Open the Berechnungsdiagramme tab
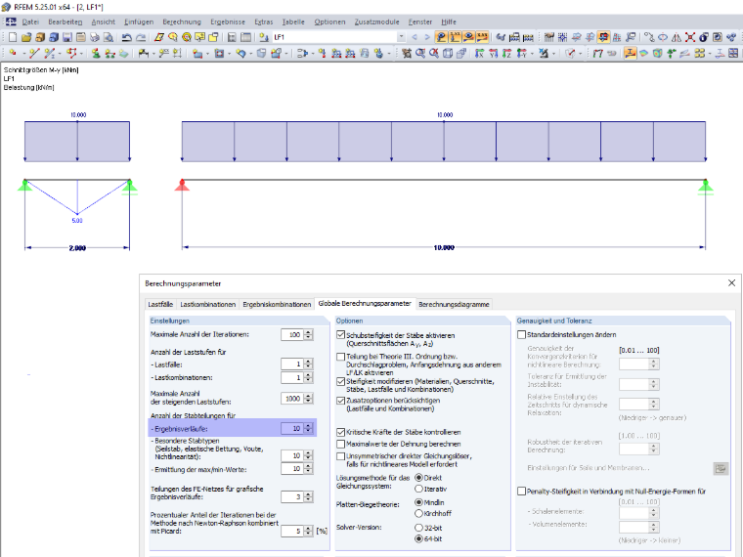The image size is (743, 557). [454, 304]
